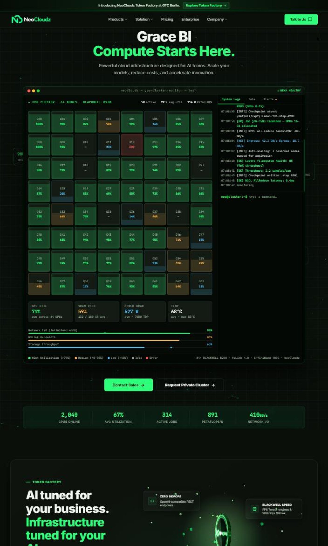Switch to the System Logs tab
This screenshot has height=546, width=328.
tap(231, 99)
